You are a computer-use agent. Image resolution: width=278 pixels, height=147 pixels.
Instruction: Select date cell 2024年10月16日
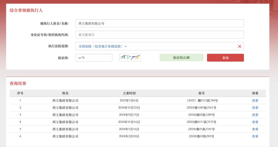pyautogui.click(x=129, y=122)
